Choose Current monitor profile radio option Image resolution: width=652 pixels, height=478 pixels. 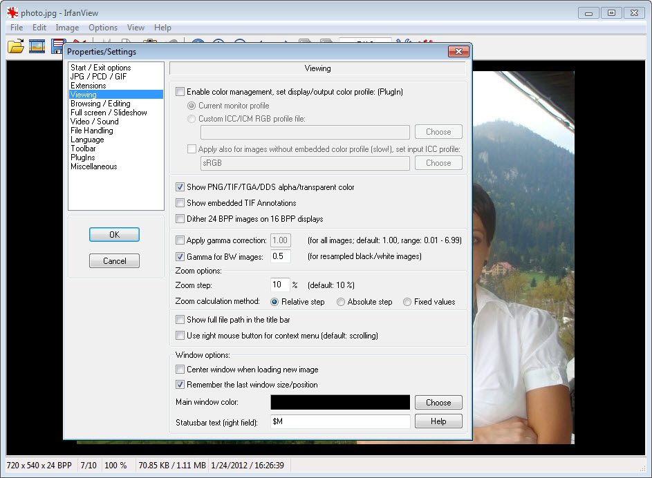point(192,106)
